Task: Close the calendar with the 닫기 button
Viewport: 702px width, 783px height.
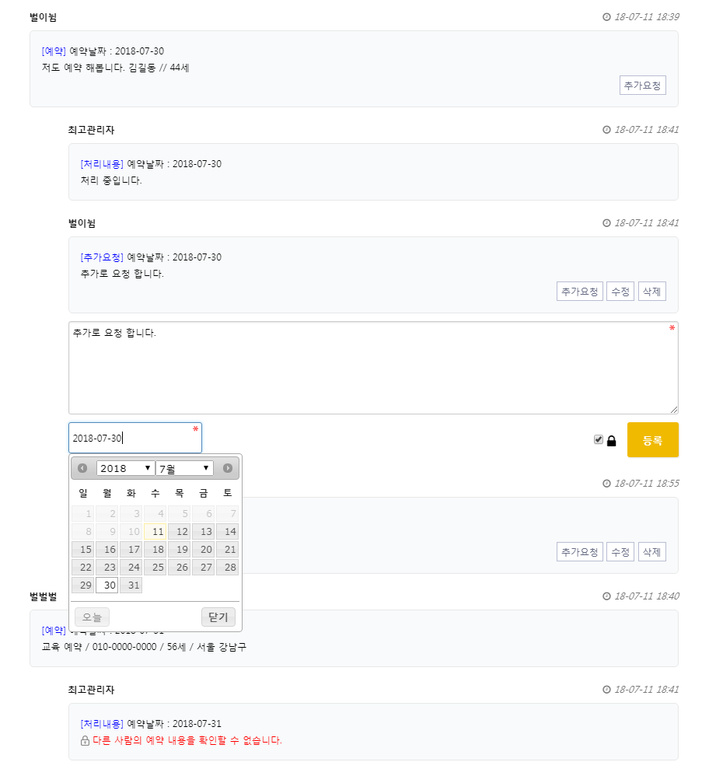Action: tap(218, 617)
